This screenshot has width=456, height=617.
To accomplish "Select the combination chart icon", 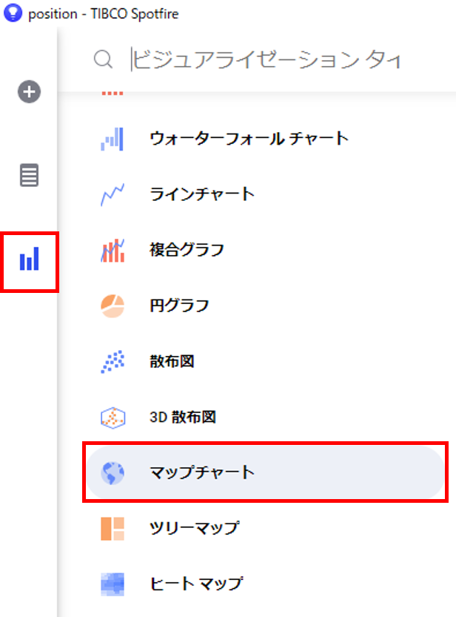I will pos(113,250).
